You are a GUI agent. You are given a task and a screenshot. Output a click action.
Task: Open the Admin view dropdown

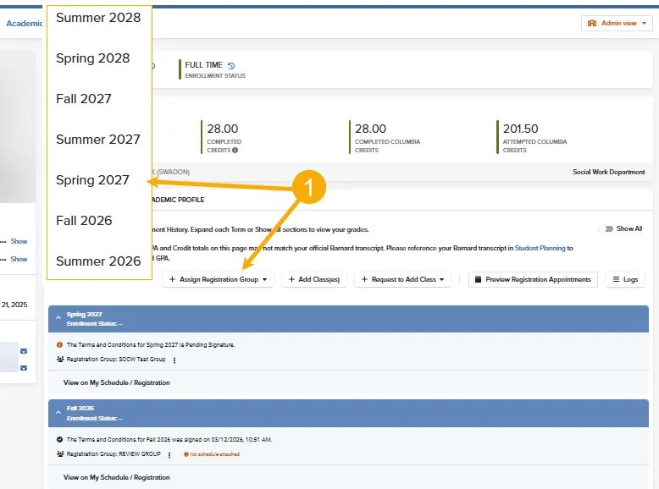click(617, 23)
